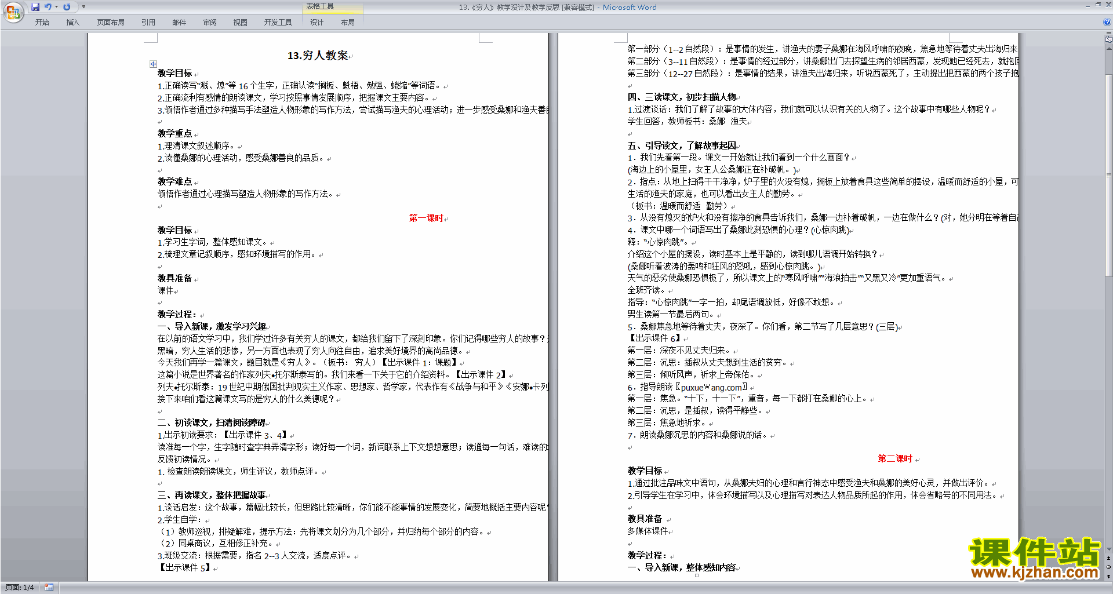Click the line 第三层：焦急地祈求。

click(667, 422)
